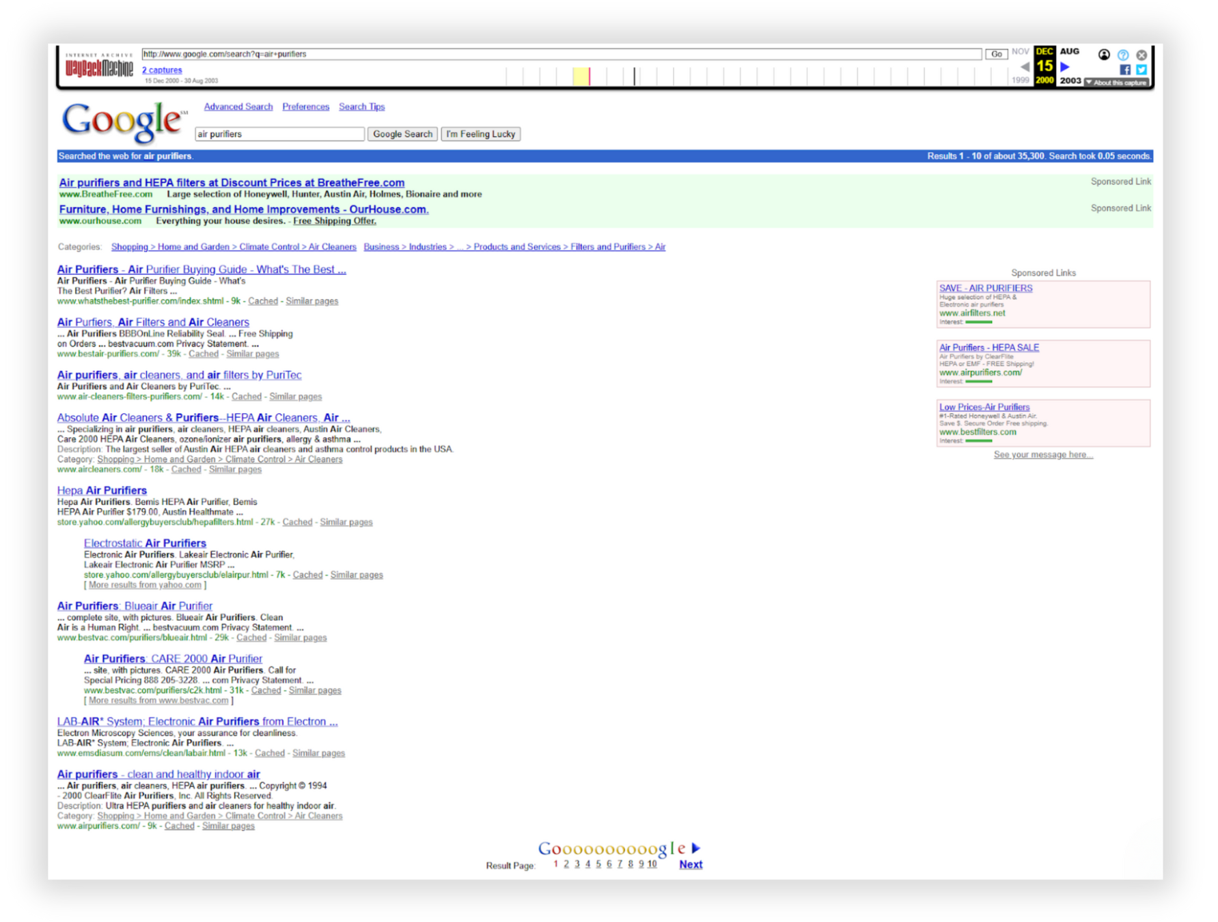Screen dimensions: 1218x922
Task: Expand the About this capture dropdown
Action: coord(1116,83)
